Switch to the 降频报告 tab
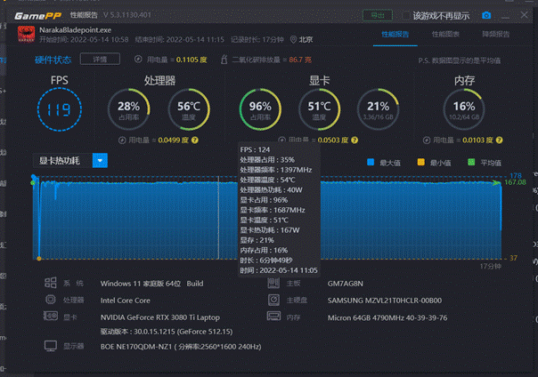 (495, 34)
